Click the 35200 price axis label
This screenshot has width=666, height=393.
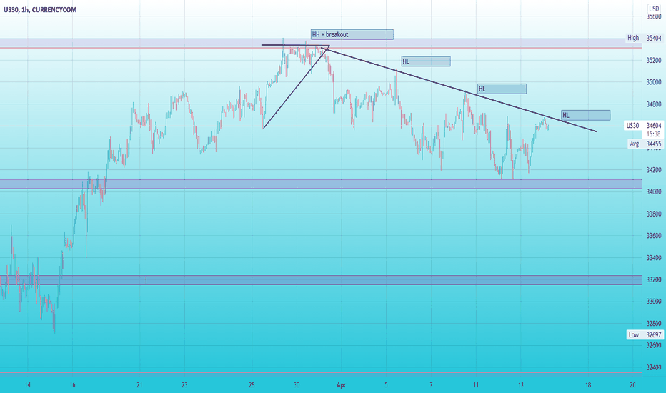coord(654,60)
